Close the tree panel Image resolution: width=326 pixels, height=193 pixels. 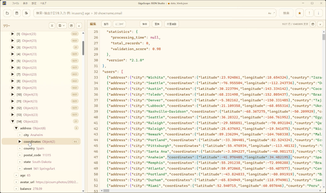click(x=79, y=25)
